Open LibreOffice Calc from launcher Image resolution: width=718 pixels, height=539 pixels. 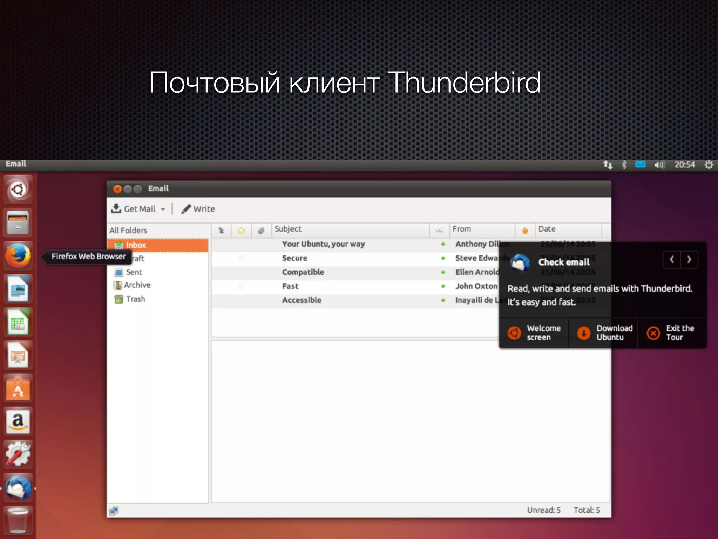[x=18, y=322]
